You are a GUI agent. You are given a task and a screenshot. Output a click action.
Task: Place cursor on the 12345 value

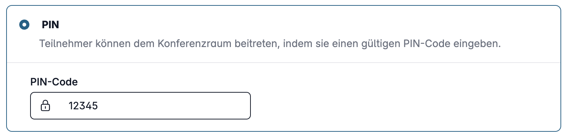tap(83, 106)
